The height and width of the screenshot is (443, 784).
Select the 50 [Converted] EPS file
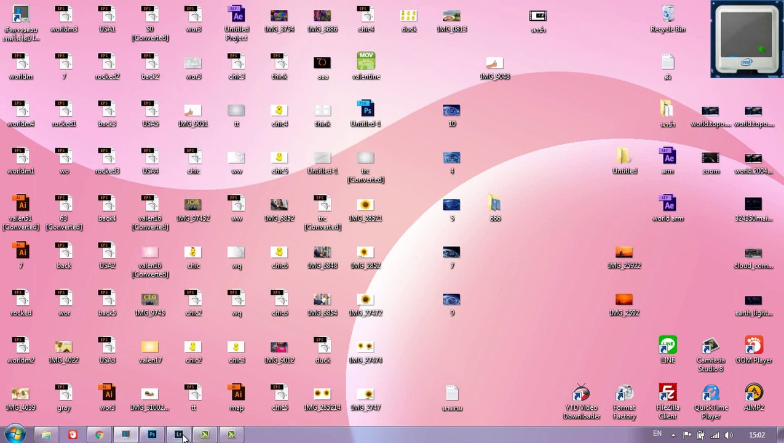pyautogui.click(x=150, y=23)
